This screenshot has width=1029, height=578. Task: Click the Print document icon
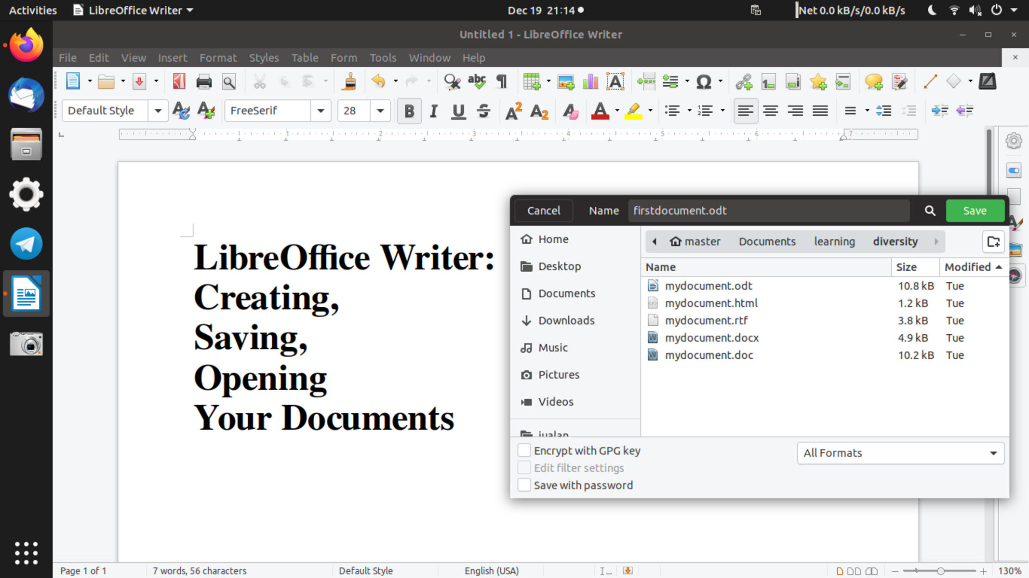pyautogui.click(x=204, y=82)
